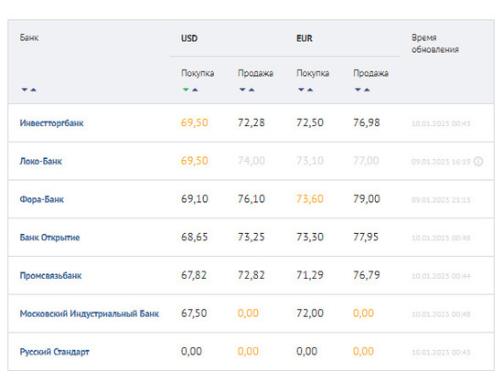Sort EUR Продажа descending with the down arrow
Image resolution: width=503 pixels, height=382 pixels.
click(358, 90)
